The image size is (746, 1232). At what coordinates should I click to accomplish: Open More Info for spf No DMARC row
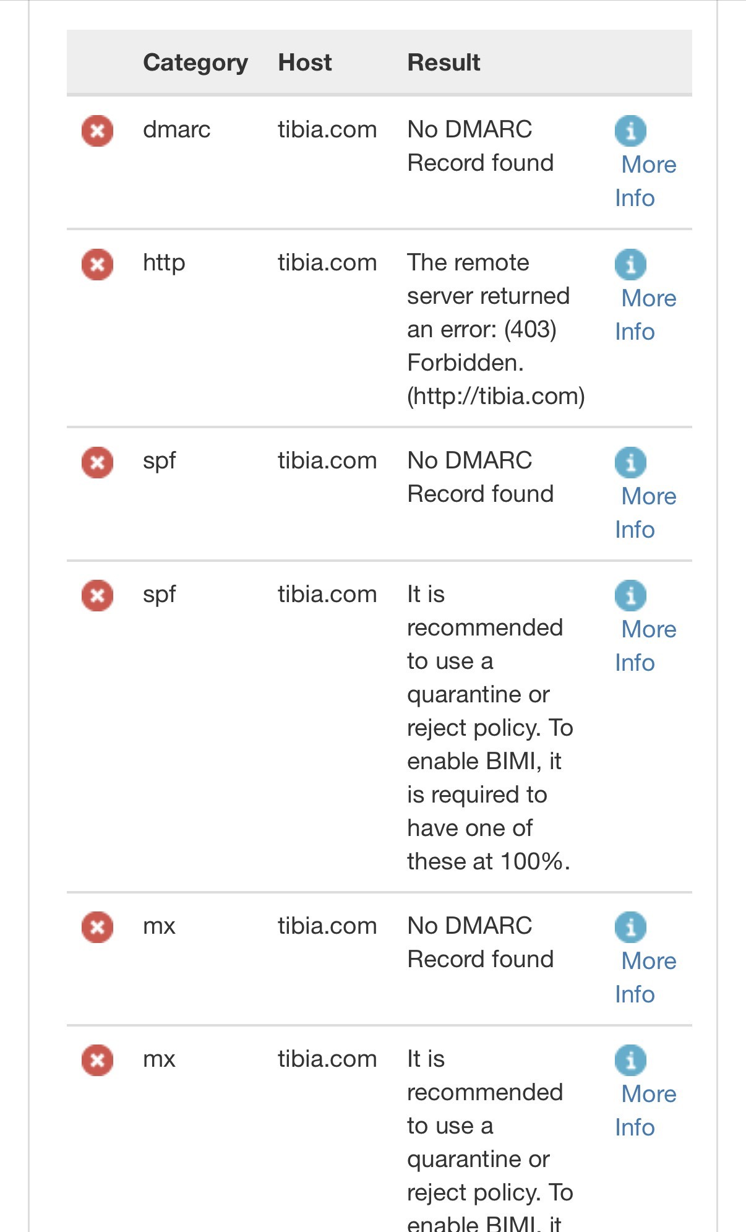(646, 513)
